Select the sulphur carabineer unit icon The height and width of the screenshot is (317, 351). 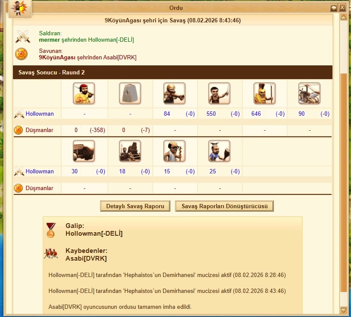(174, 93)
